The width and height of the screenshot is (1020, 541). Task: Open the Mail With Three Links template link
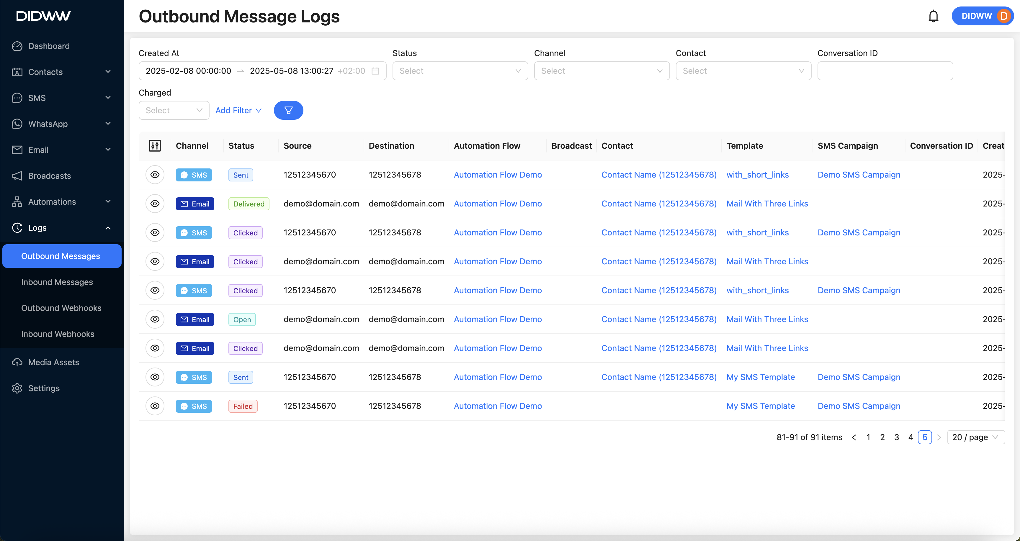[766, 204]
